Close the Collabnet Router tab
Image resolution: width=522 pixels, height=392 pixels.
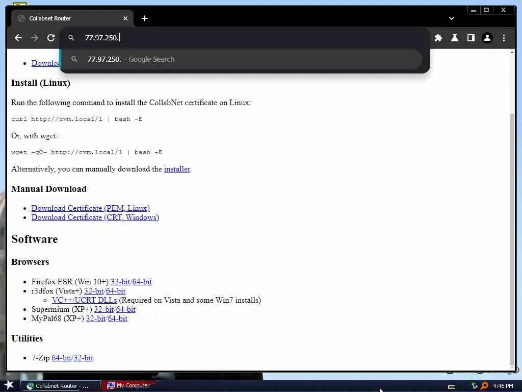125,18
